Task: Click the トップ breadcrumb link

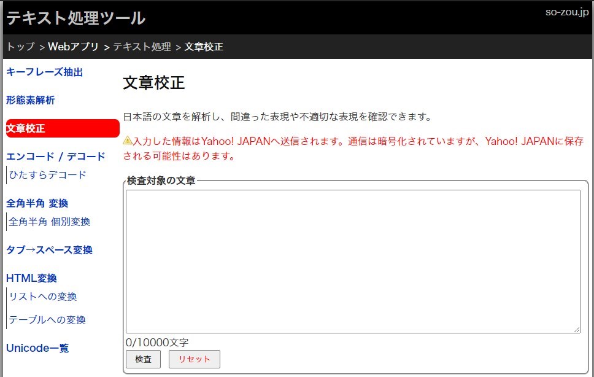Action: pos(20,47)
